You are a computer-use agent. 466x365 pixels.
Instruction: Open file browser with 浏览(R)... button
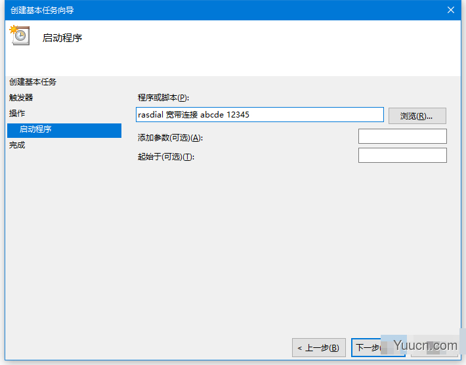[x=417, y=116]
